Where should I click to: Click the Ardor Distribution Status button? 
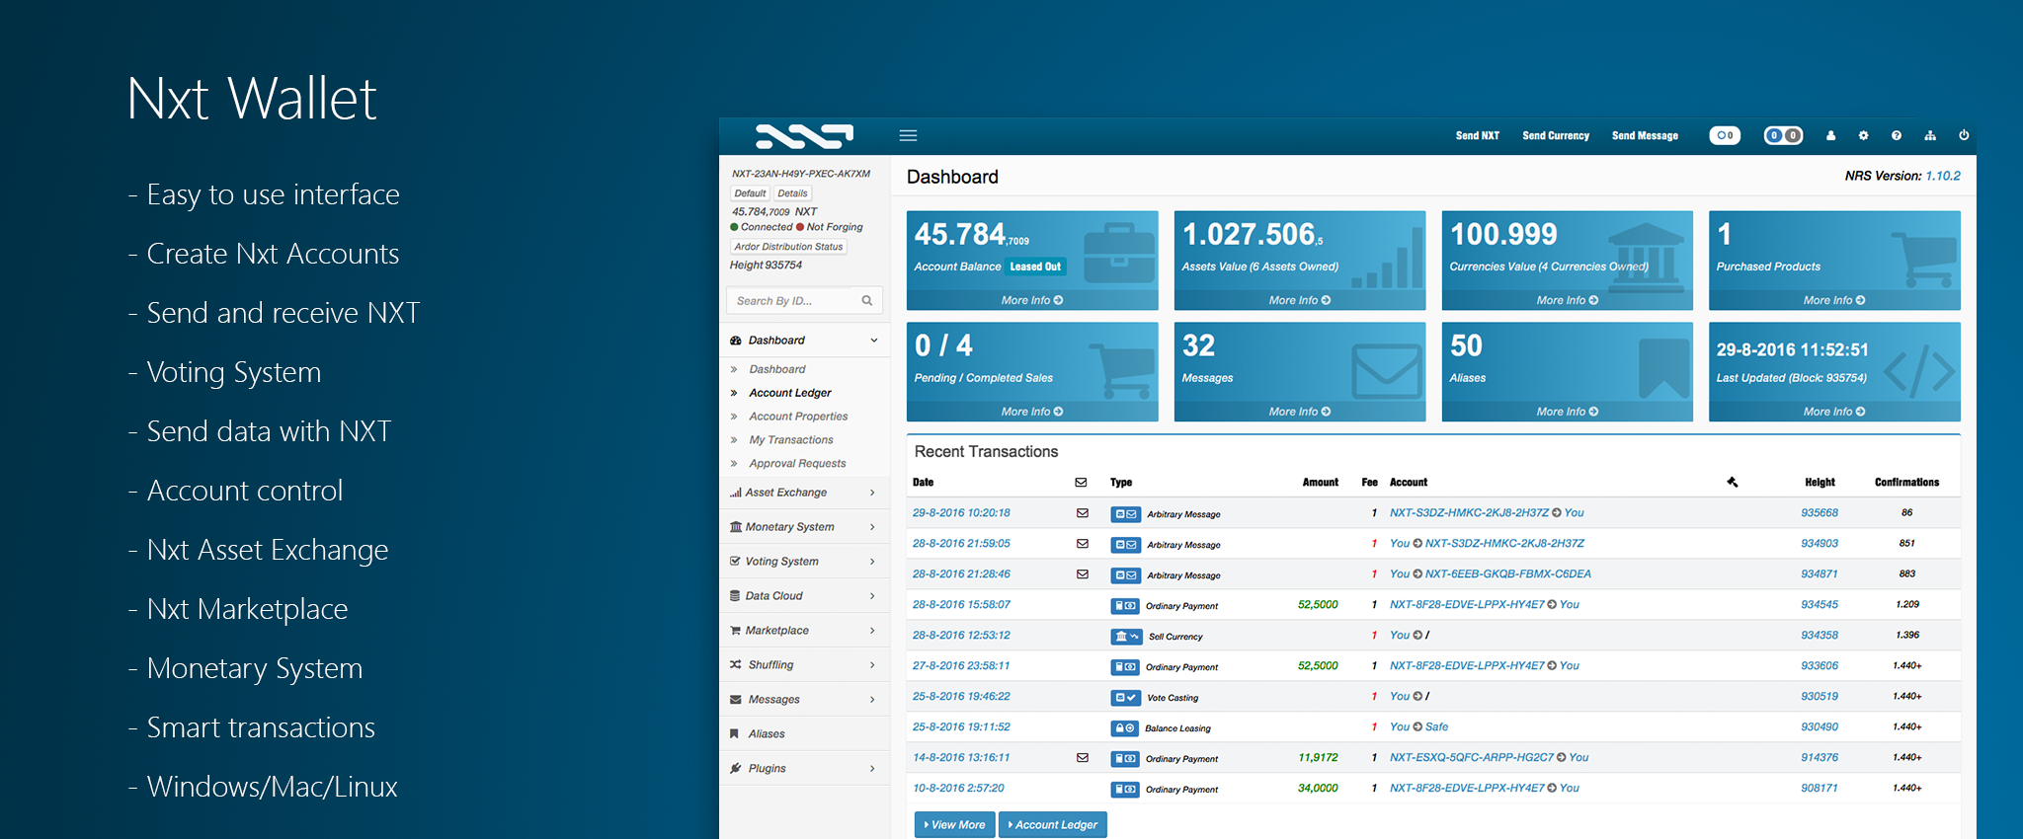tap(788, 247)
